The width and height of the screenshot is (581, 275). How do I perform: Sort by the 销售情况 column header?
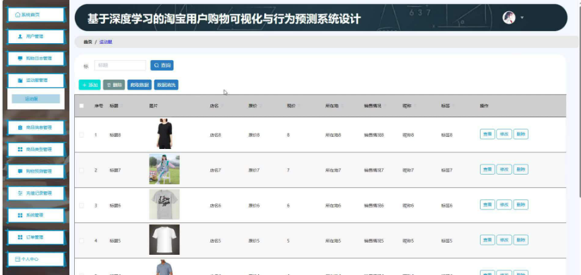375,106
